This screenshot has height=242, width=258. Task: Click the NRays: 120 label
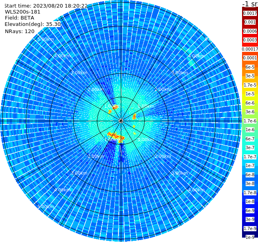(x=20, y=31)
